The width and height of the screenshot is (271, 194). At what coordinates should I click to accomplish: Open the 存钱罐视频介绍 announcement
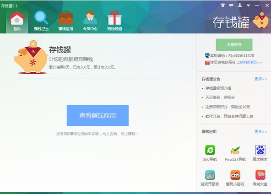click(218, 88)
